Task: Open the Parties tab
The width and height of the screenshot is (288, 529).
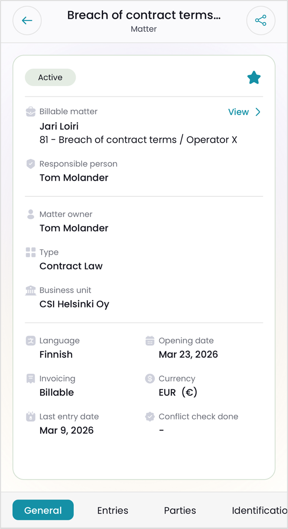Action: click(180, 510)
